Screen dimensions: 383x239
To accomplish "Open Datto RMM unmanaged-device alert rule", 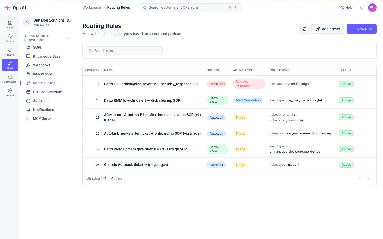I will [145, 149].
